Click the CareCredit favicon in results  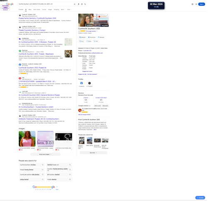pyautogui.click(x=20, y=92)
